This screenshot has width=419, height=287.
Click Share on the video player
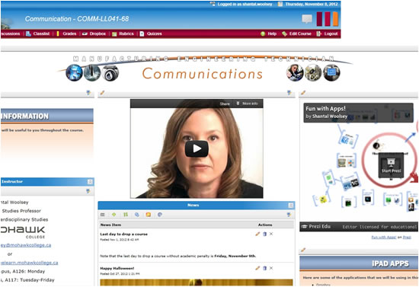[x=225, y=104]
